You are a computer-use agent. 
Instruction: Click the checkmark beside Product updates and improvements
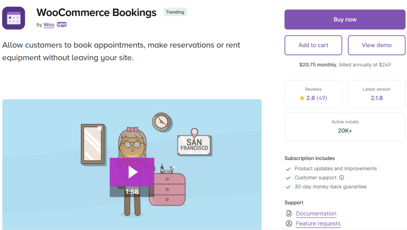coord(288,169)
